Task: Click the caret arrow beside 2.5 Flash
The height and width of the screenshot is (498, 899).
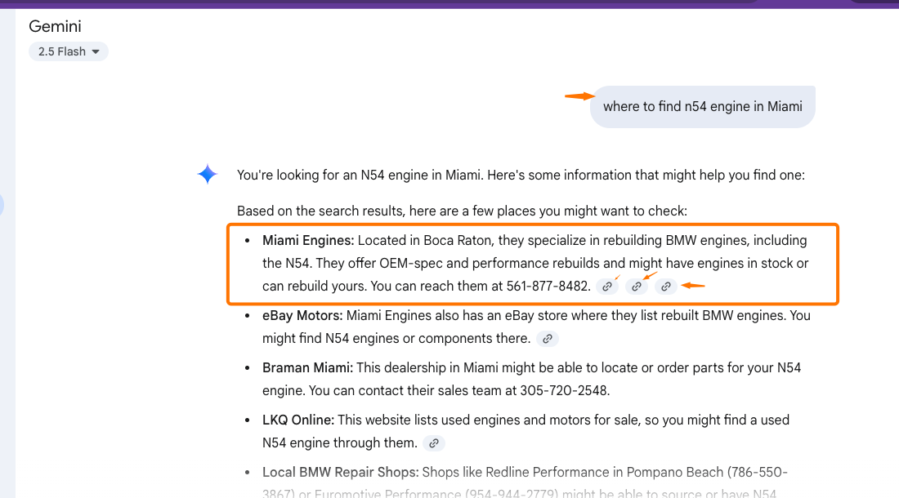Action: point(96,52)
